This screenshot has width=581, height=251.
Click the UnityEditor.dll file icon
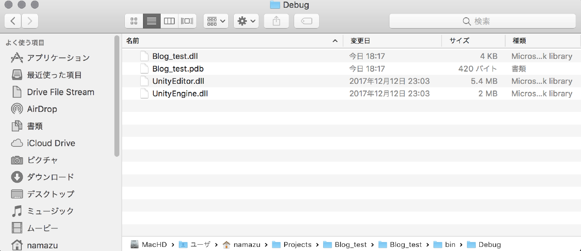tap(144, 81)
